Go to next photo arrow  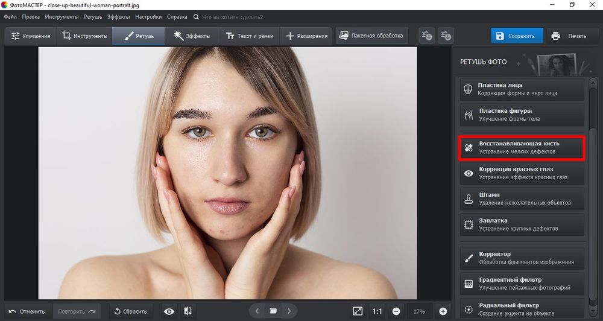pos(289,311)
